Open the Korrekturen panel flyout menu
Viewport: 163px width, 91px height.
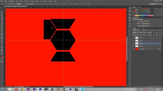tap(162, 18)
